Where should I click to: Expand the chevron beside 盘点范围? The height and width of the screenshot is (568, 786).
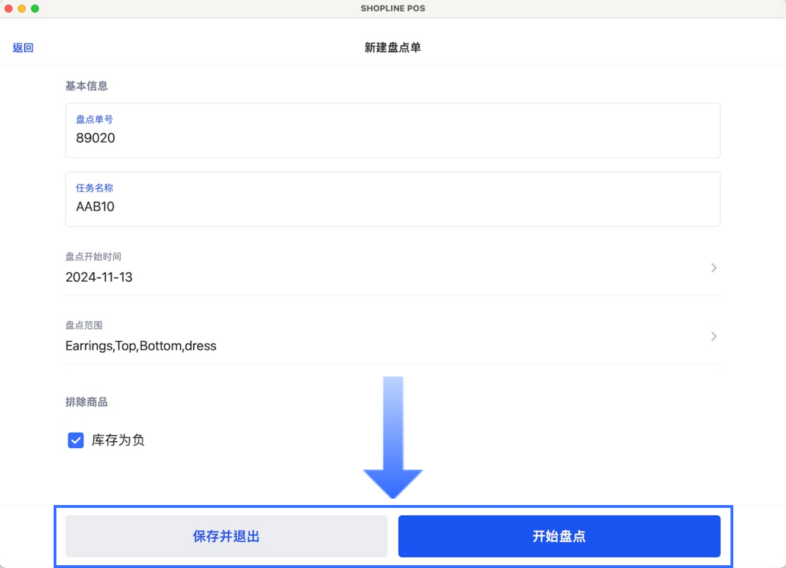pos(713,336)
